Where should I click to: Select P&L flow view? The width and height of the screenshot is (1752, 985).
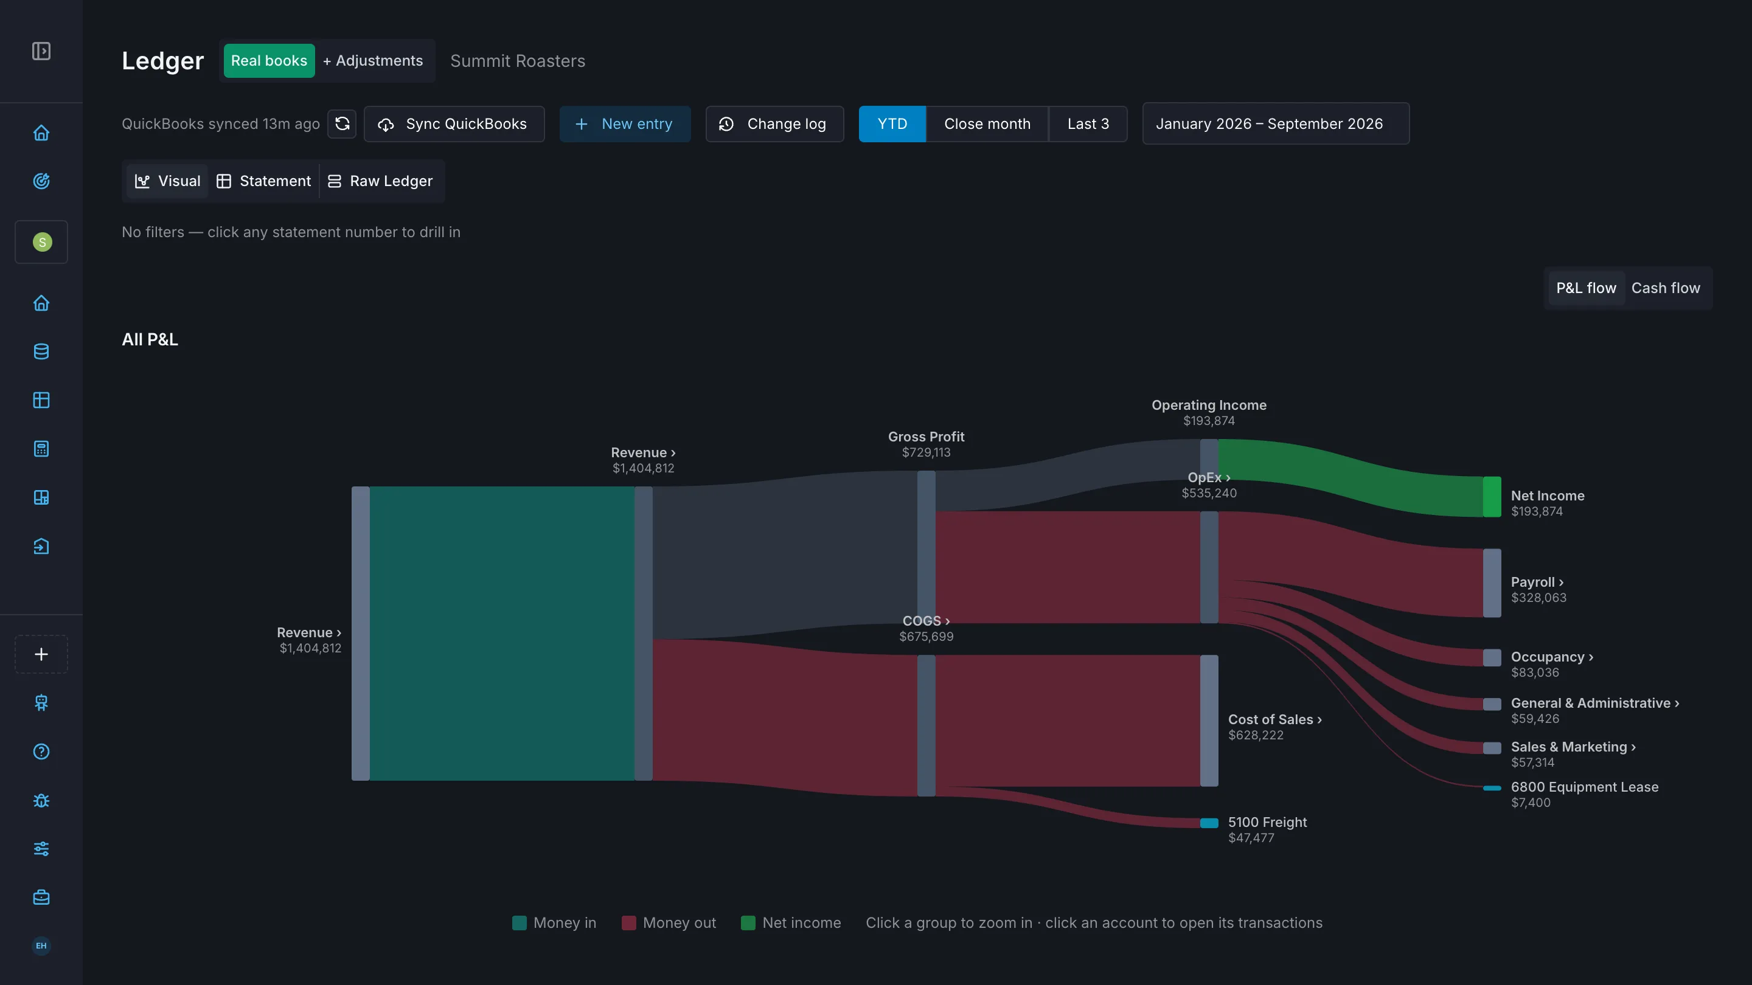pos(1586,288)
